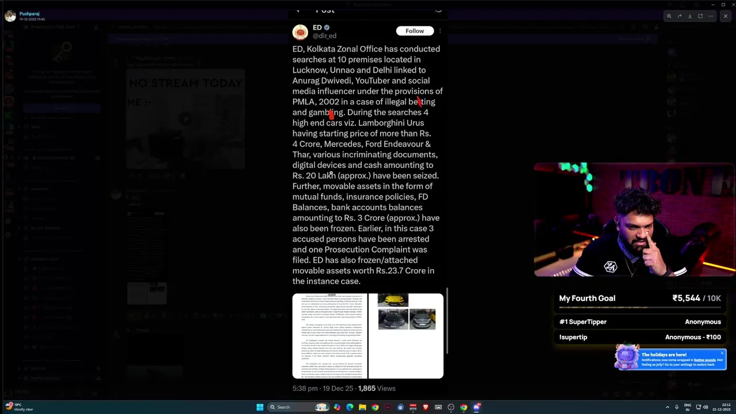
Task: Click the post timestamp 5:38 pm 19 Dec 25
Action: click(x=323, y=389)
